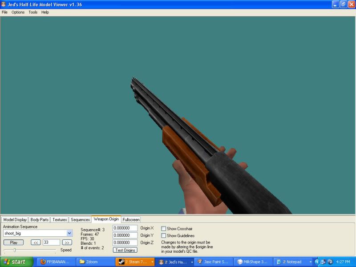This screenshot has height=267, width=356.
Task: Switch to the Model Display tab
Action: coord(15,219)
